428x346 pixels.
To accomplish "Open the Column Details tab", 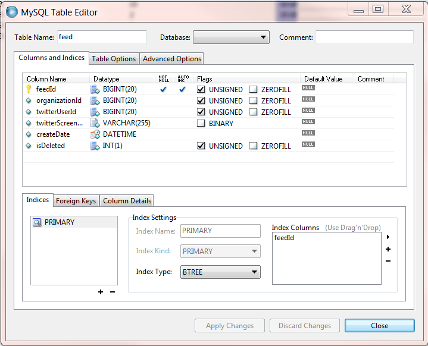I will click(127, 201).
